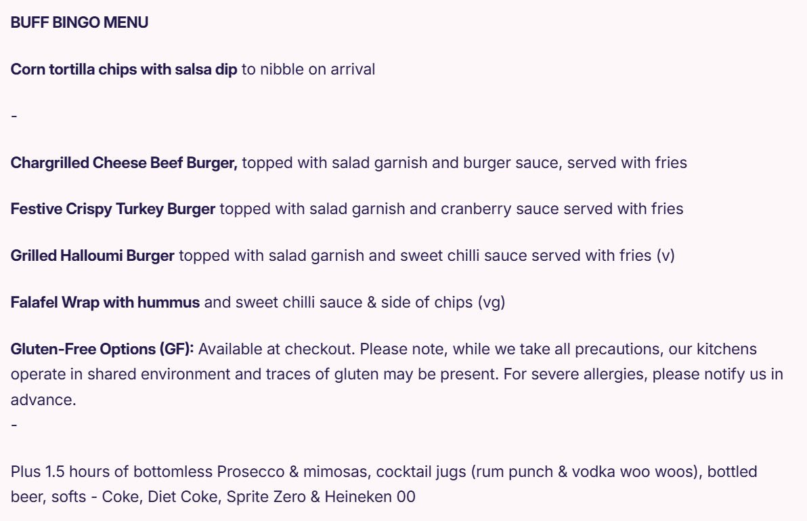Click the (vg) vegan marker

click(x=492, y=302)
